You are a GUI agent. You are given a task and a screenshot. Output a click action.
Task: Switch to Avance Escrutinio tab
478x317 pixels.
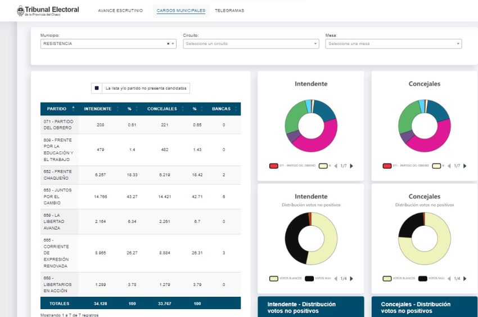120,11
